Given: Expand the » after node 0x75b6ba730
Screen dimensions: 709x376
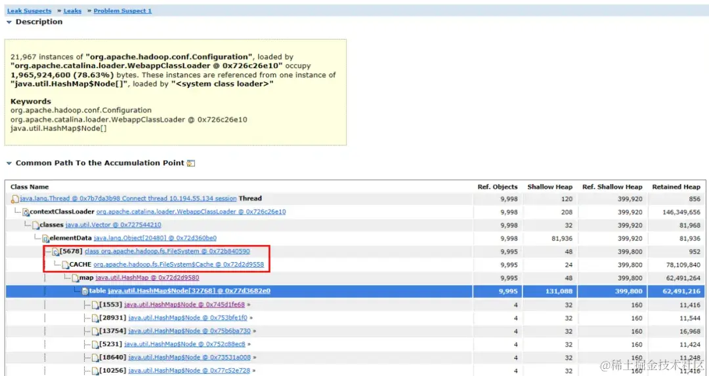Looking at the screenshot, I should tap(254, 331).
